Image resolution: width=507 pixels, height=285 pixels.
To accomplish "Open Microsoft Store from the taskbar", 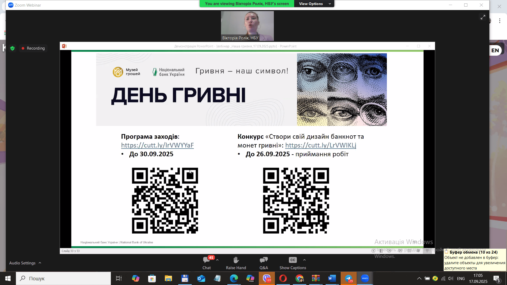I will click(x=152, y=278).
